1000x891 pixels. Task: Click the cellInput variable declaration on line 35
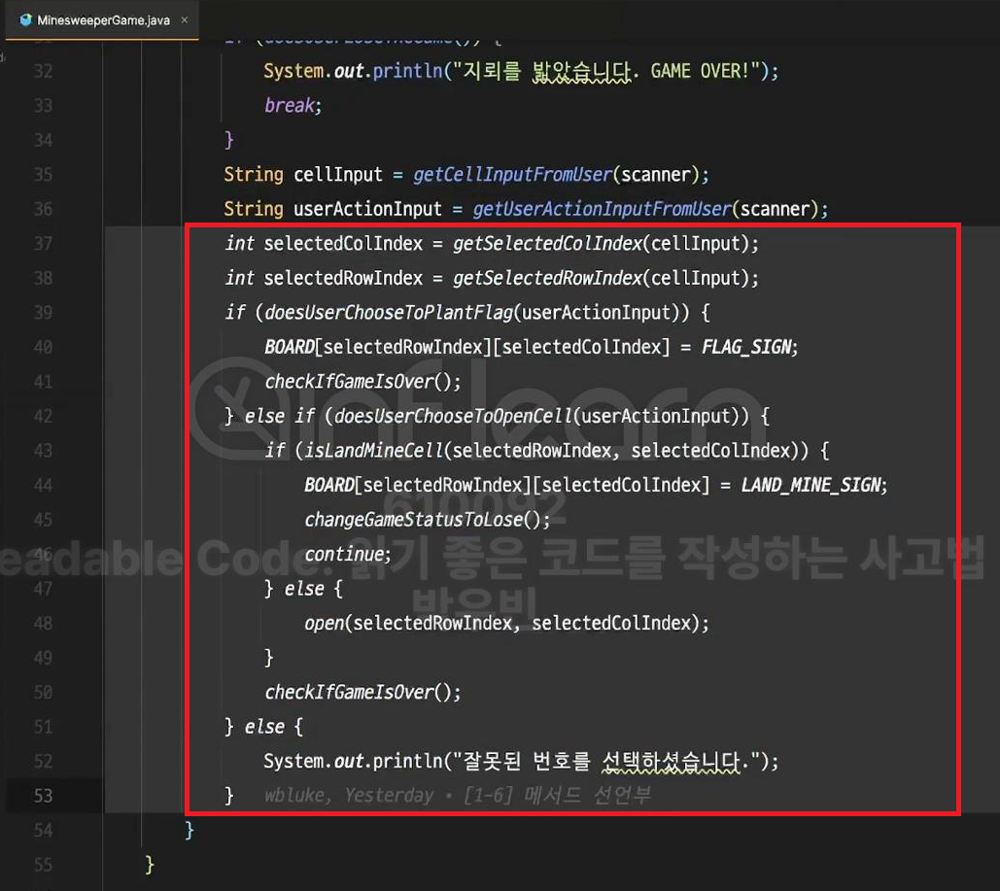pyautogui.click(x=338, y=175)
